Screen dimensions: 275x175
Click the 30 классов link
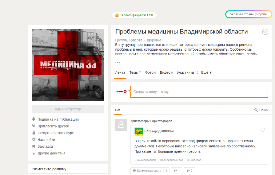(194, 160)
